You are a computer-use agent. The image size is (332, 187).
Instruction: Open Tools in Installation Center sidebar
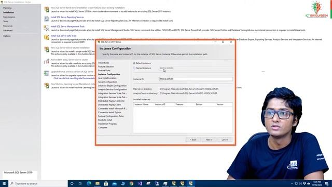[x=6, y=21]
